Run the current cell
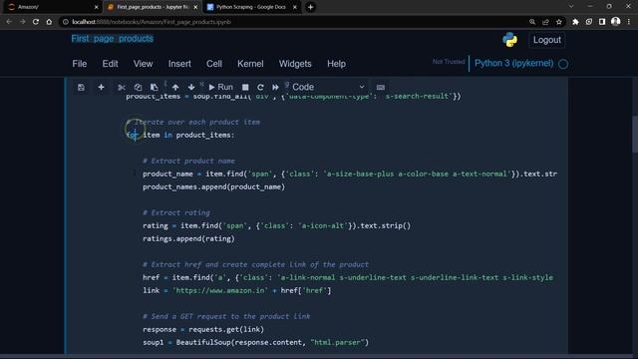Image resolution: width=638 pixels, height=359 pixels. [221, 87]
